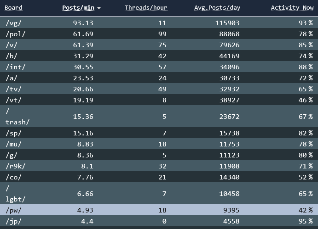This screenshot has width=318, height=229.
Task: Click the 15.36 posts/min value
Action: pos(83,117)
